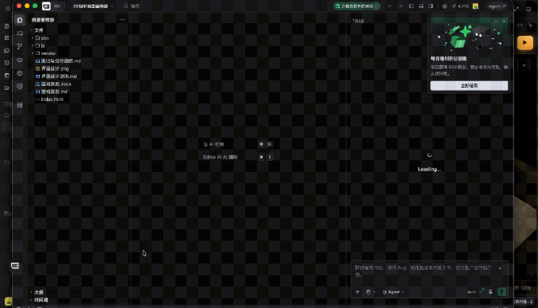Toggle the bottom panel layout icon
538x308 pixels.
pyautogui.click(x=421, y=6)
